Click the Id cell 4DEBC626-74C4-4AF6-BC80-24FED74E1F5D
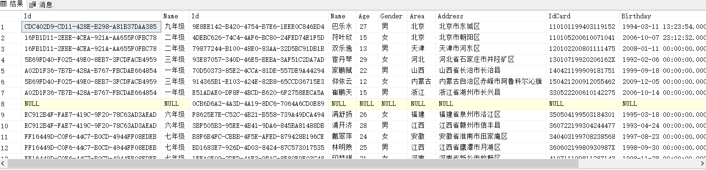Screen dimensions: 706x170 click(x=258, y=38)
